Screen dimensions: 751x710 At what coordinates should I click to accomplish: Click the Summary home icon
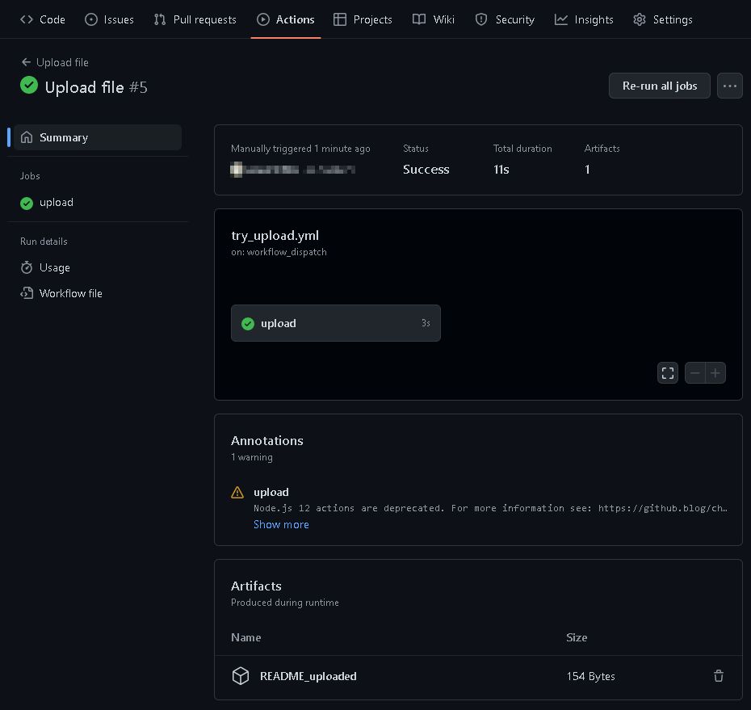[27, 137]
